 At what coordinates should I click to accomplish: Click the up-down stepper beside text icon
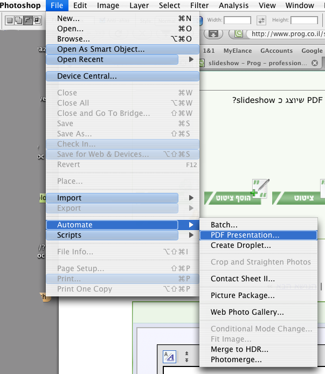pos(186,357)
